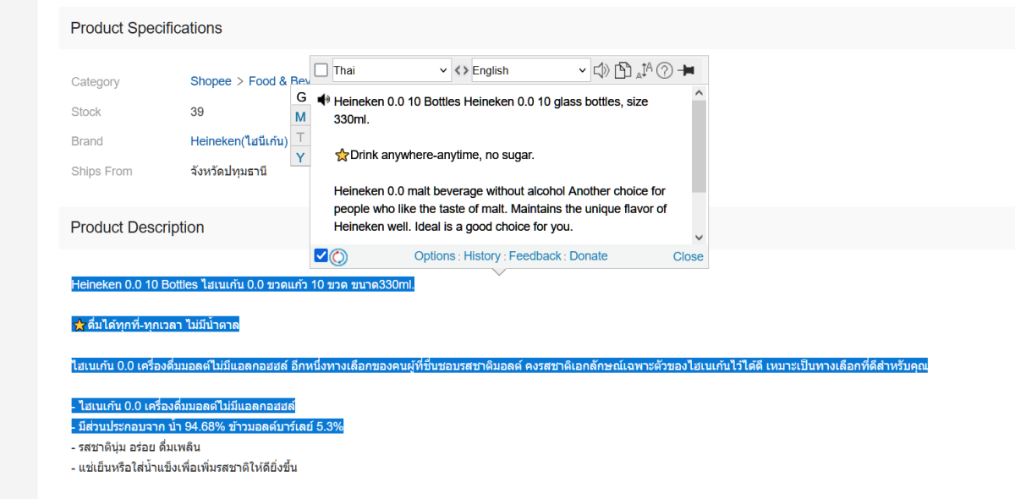Select the Y translator tab
The height and width of the screenshot is (499, 1015).
click(x=300, y=157)
